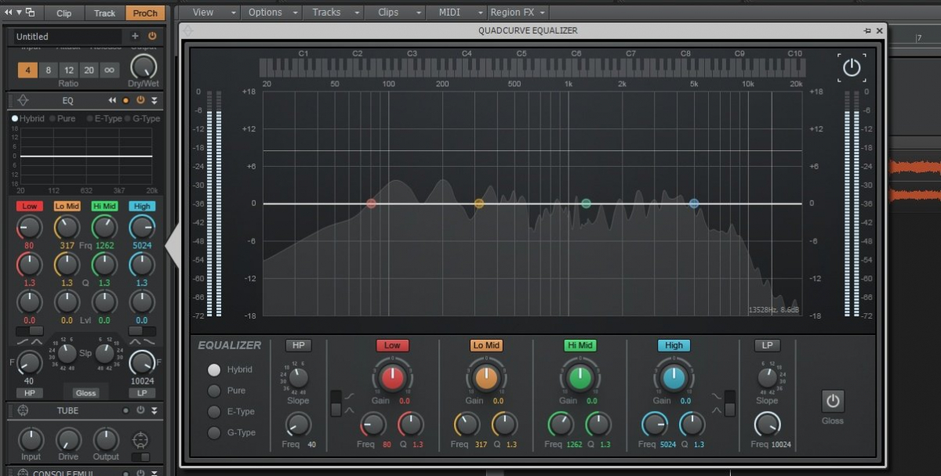This screenshot has height=476, width=941.
Task: Switch to the Clip tab
Action: (64, 13)
